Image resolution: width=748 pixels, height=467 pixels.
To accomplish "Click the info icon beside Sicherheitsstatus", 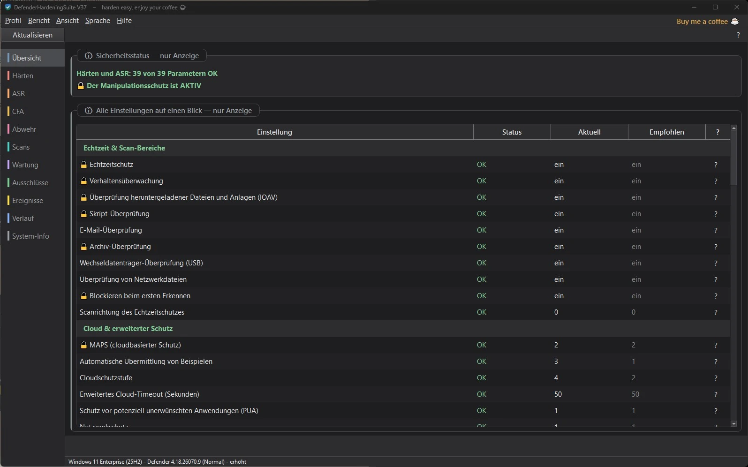I will coord(88,56).
